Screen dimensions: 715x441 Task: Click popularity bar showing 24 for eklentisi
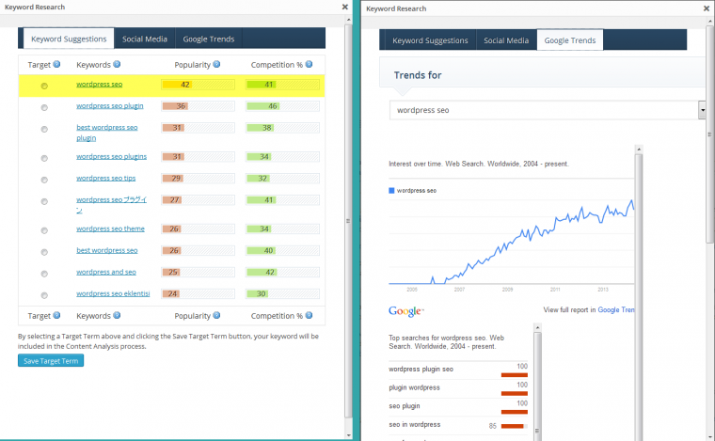click(x=198, y=294)
